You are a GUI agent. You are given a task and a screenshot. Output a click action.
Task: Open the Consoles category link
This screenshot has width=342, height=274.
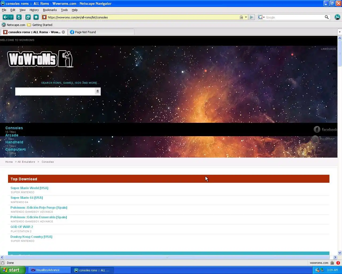click(14, 128)
